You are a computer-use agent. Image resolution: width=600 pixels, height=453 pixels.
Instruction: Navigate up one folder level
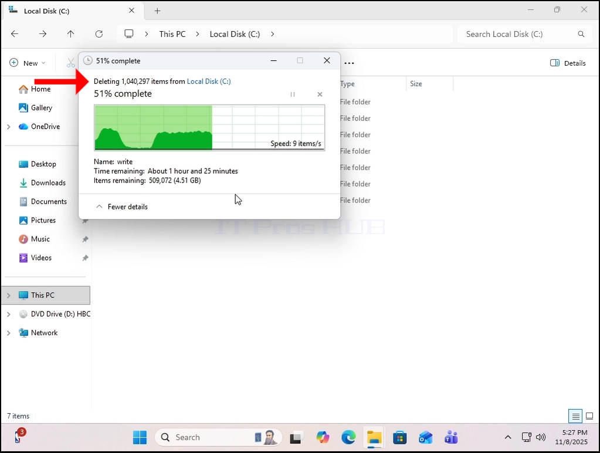point(70,33)
